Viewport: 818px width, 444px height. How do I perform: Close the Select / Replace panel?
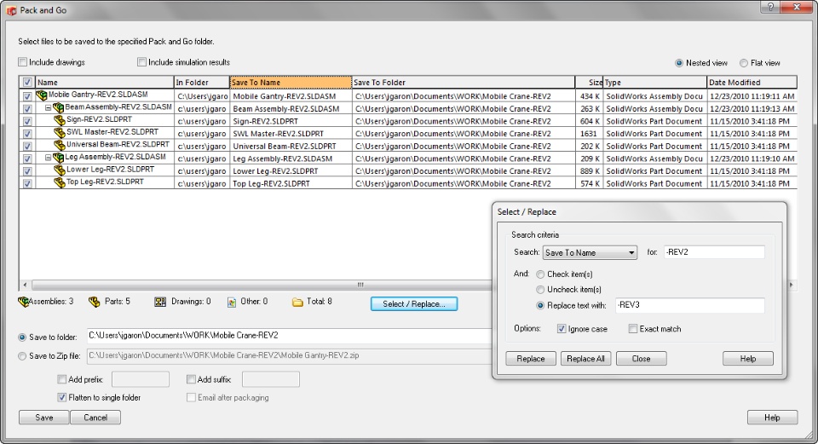click(641, 359)
